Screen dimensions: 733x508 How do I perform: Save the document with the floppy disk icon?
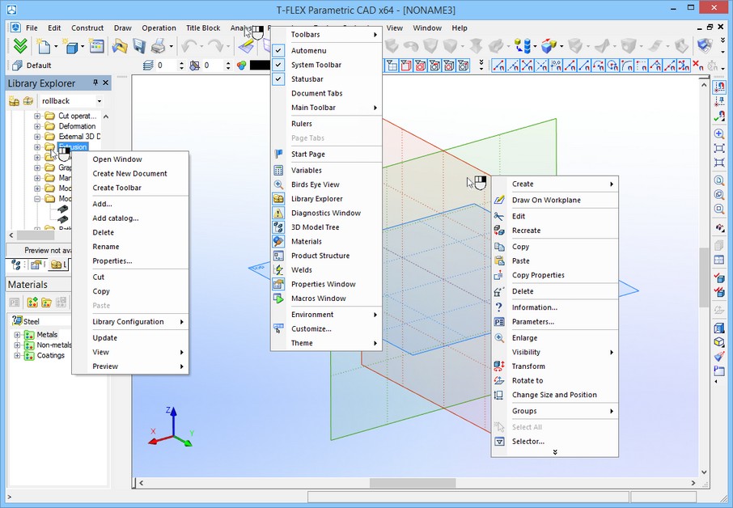click(x=139, y=46)
